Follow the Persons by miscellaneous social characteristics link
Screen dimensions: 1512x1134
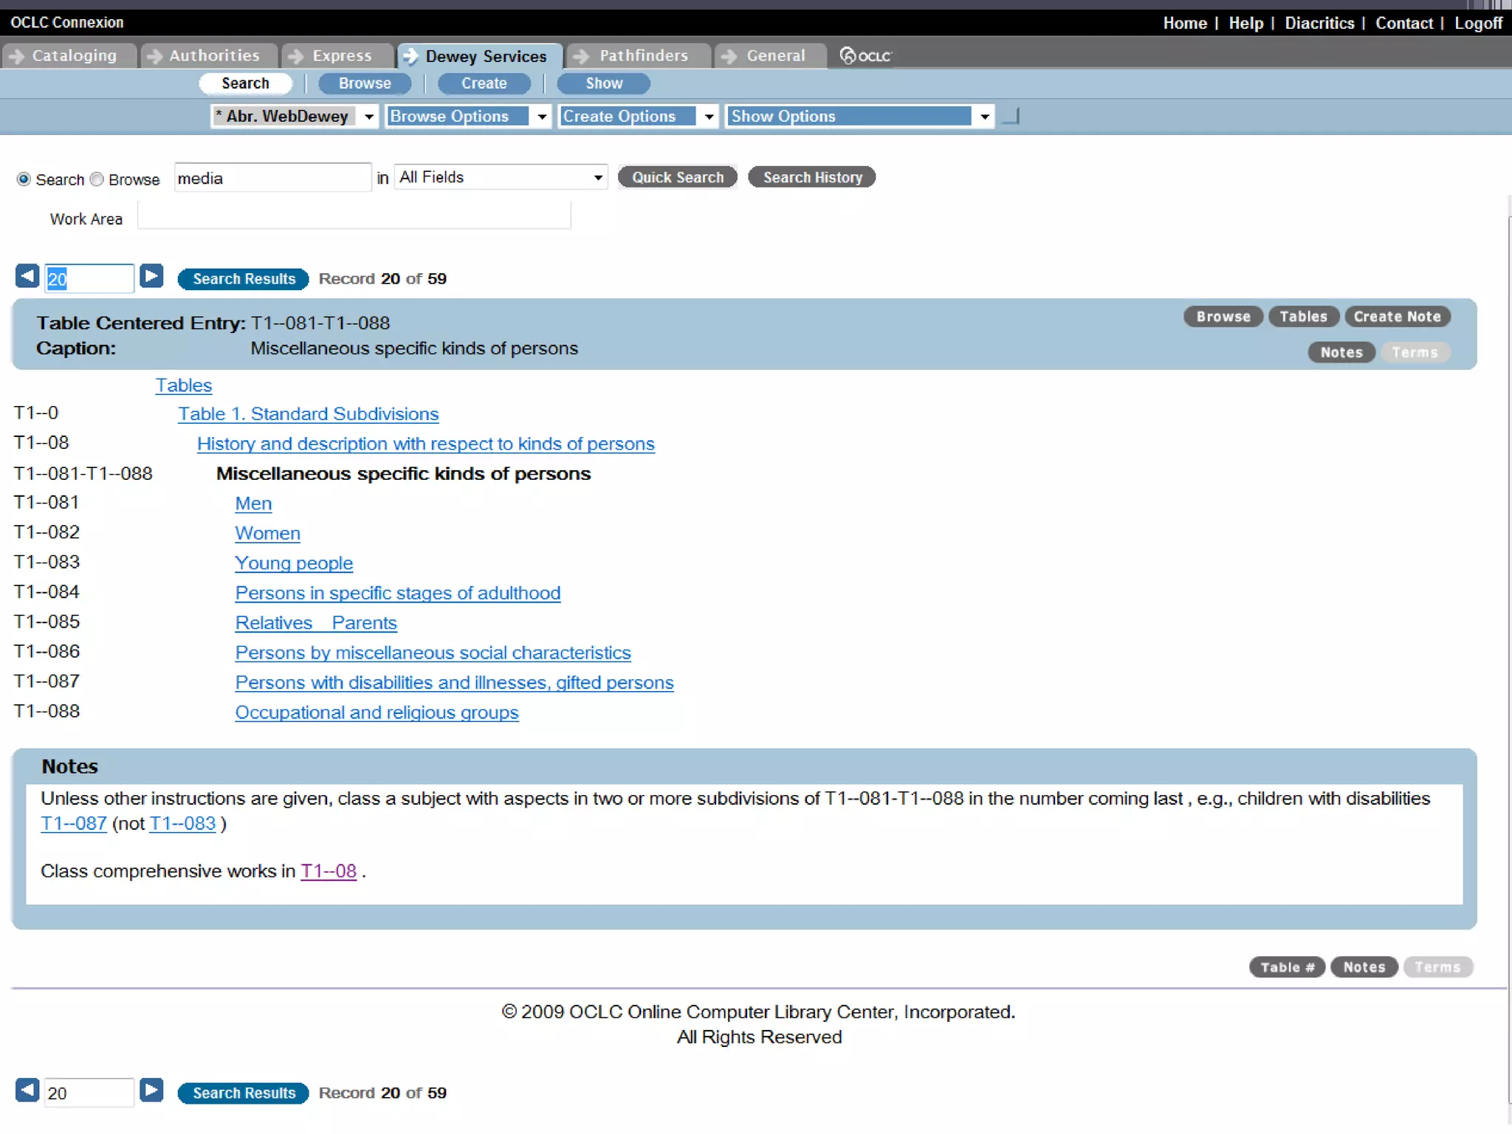coord(433,653)
